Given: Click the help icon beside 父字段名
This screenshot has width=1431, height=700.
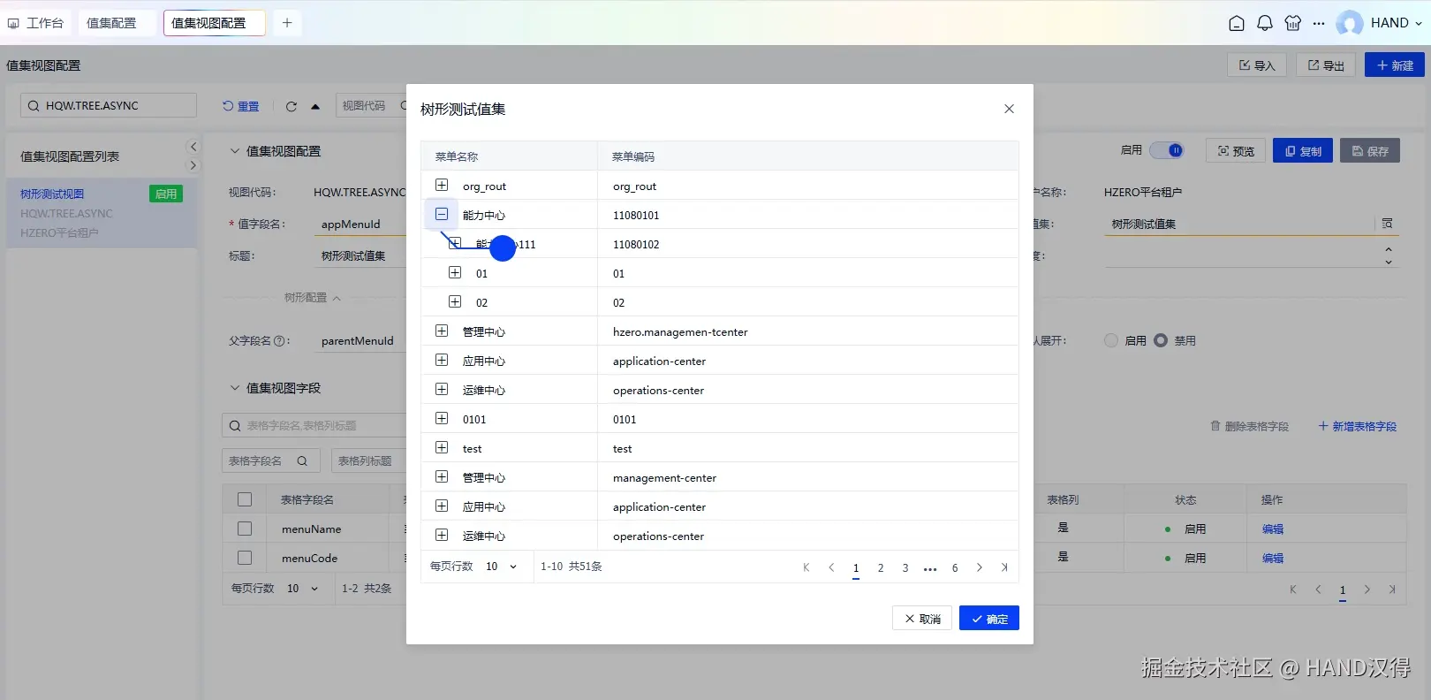Looking at the screenshot, I should pyautogui.click(x=280, y=341).
